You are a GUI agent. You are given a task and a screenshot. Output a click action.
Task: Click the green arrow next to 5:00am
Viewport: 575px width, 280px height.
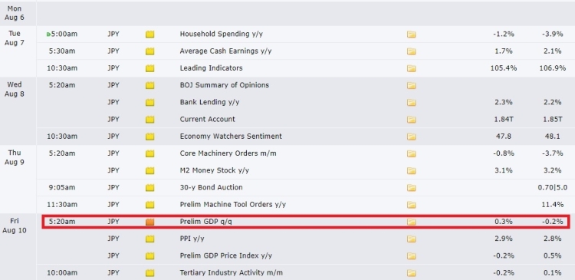tap(48, 35)
